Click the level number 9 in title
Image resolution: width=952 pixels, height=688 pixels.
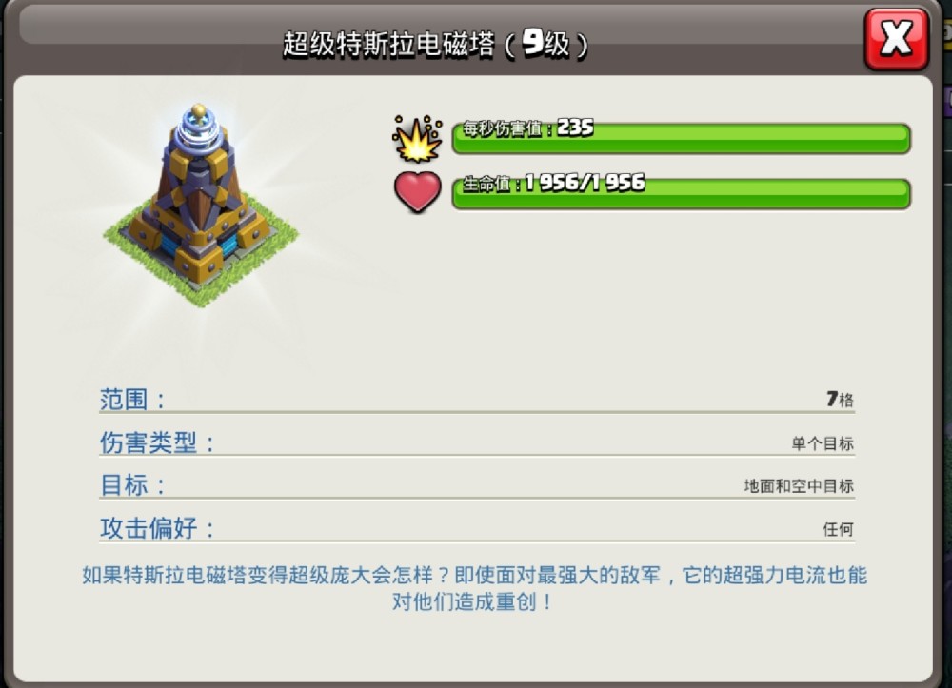532,43
